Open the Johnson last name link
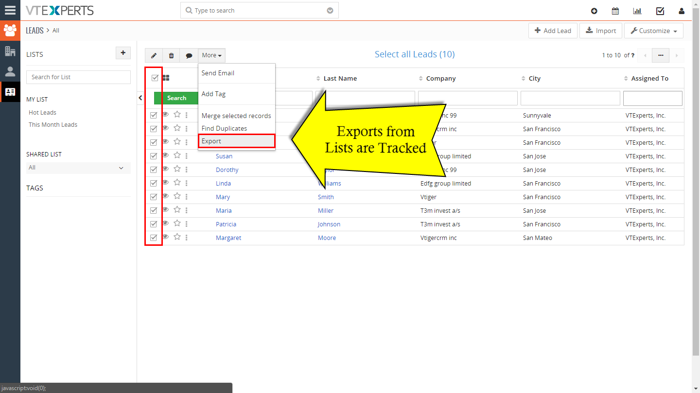 point(329,224)
